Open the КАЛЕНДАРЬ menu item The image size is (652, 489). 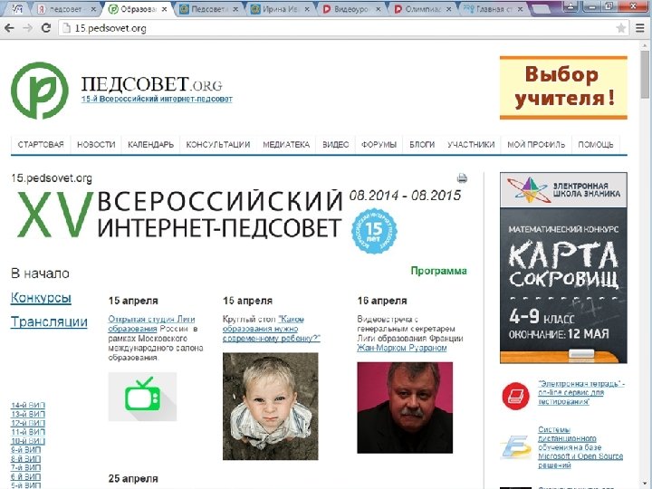coord(150,144)
